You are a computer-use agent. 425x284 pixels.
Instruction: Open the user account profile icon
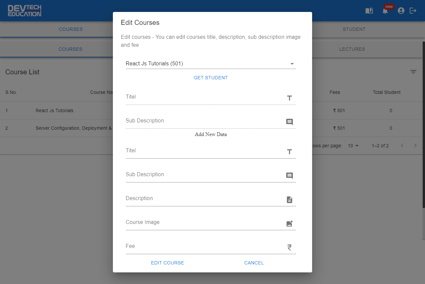pos(401,11)
